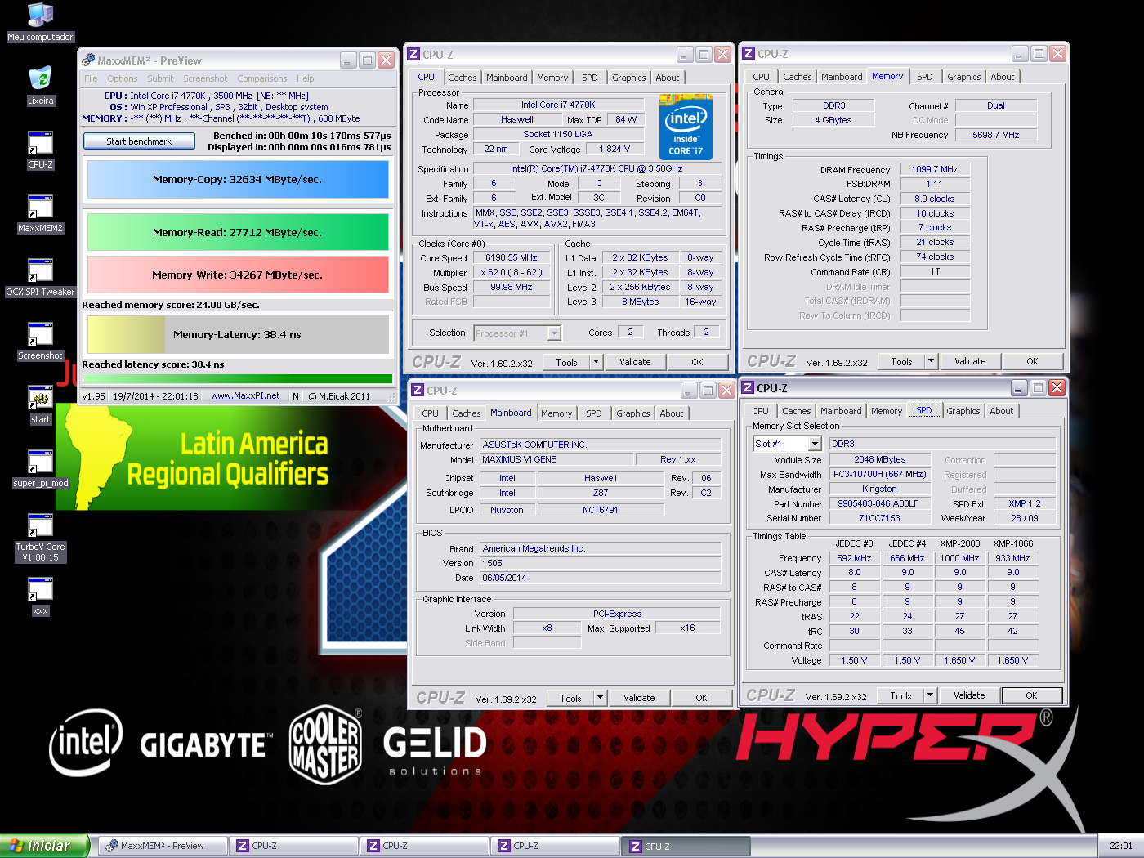This screenshot has width=1144, height=858.
Task: Select CPU tab in CPU-Z SPD window
Action: tap(761, 411)
